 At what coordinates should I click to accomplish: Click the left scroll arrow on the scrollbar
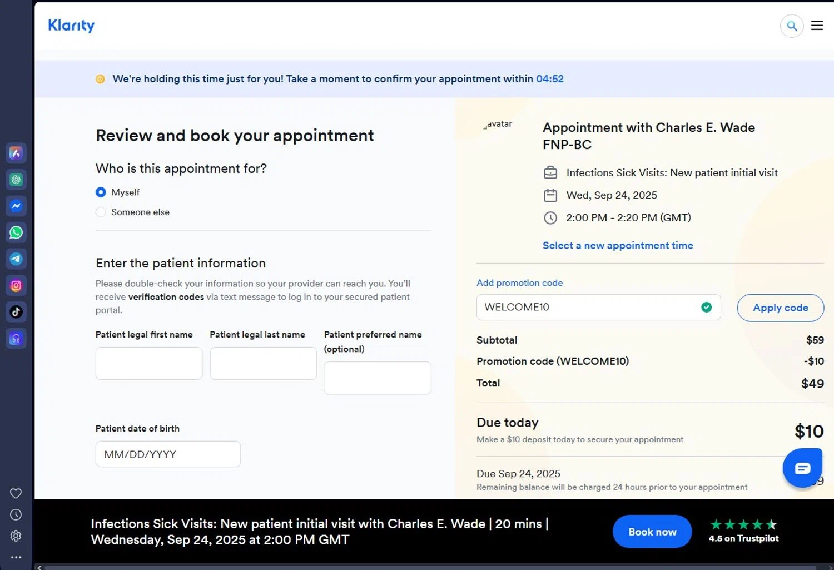point(39,567)
